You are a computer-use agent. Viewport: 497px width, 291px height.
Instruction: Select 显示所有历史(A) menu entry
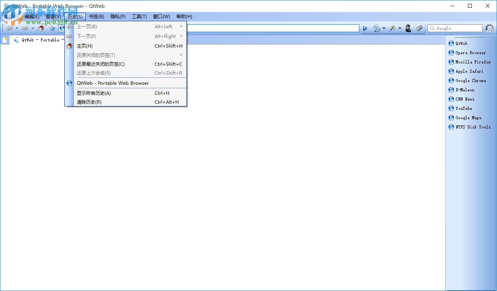126,93
